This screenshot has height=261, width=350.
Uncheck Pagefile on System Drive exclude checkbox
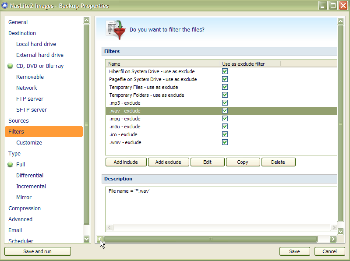pos(225,79)
